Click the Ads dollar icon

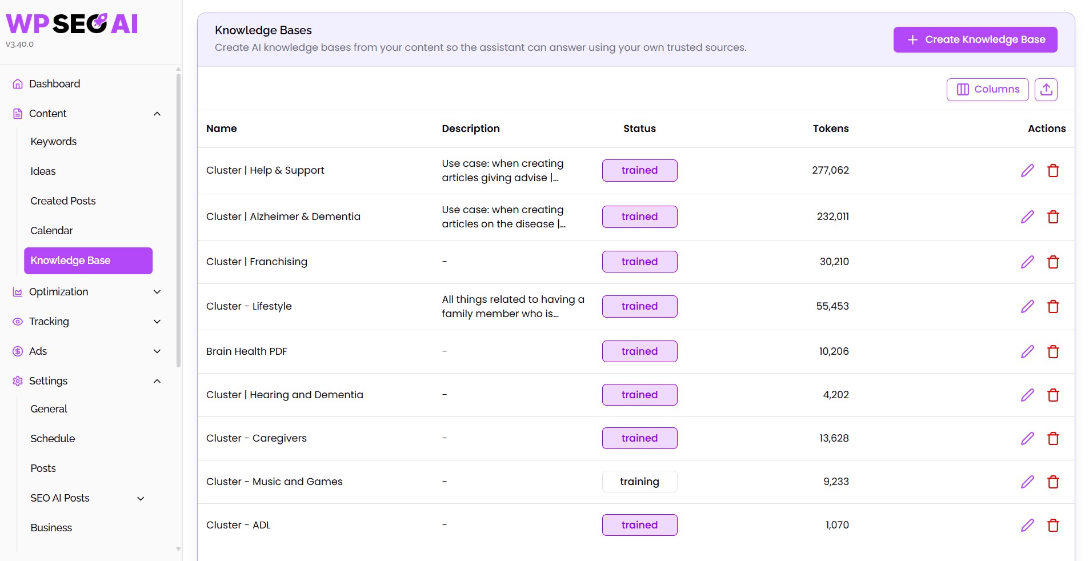18,351
